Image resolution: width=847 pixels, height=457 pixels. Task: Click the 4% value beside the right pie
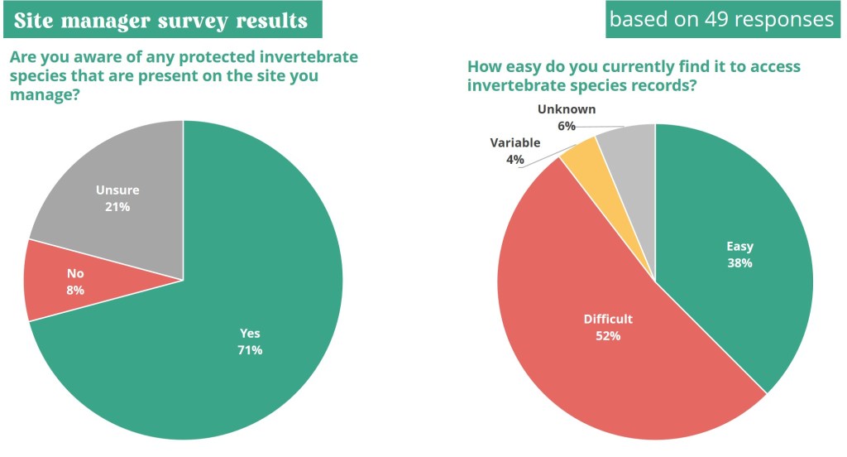pyautogui.click(x=515, y=159)
